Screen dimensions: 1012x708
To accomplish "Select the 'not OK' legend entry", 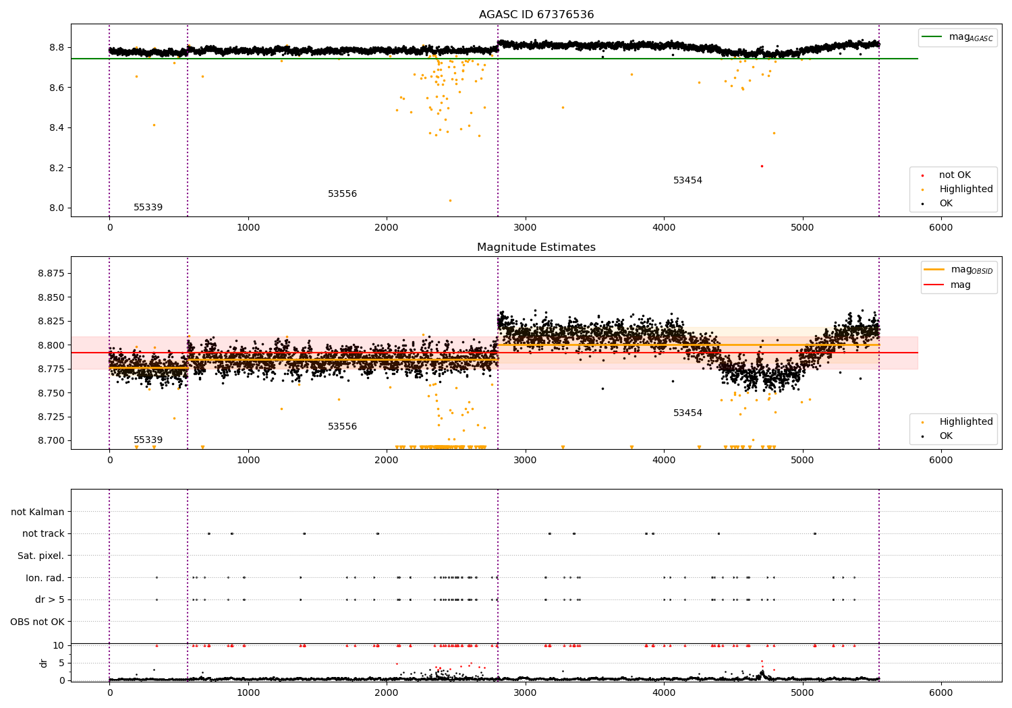I will [x=955, y=175].
